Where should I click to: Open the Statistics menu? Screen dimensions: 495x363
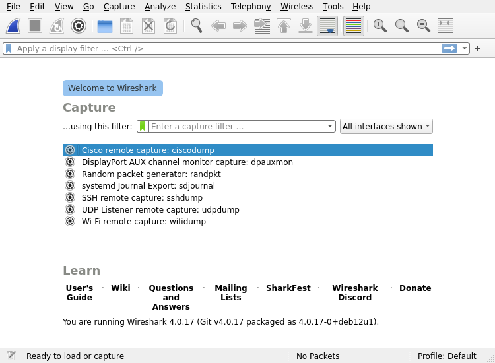(203, 7)
